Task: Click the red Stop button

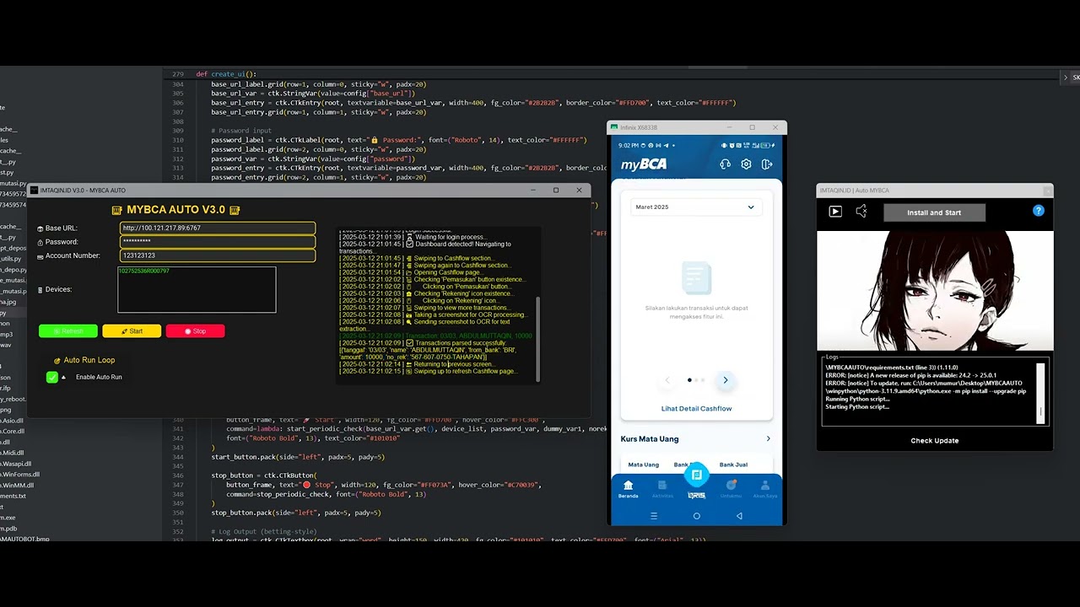Action: pyautogui.click(x=195, y=331)
